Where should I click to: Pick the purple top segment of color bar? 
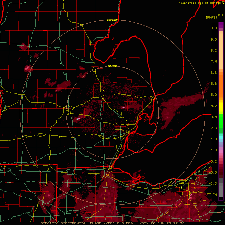pos(221,25)
